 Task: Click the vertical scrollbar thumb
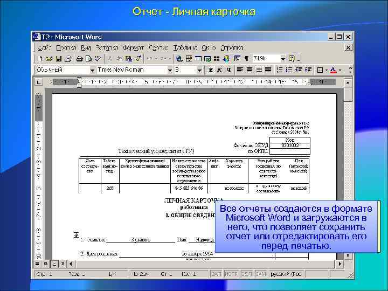[348, 94]
